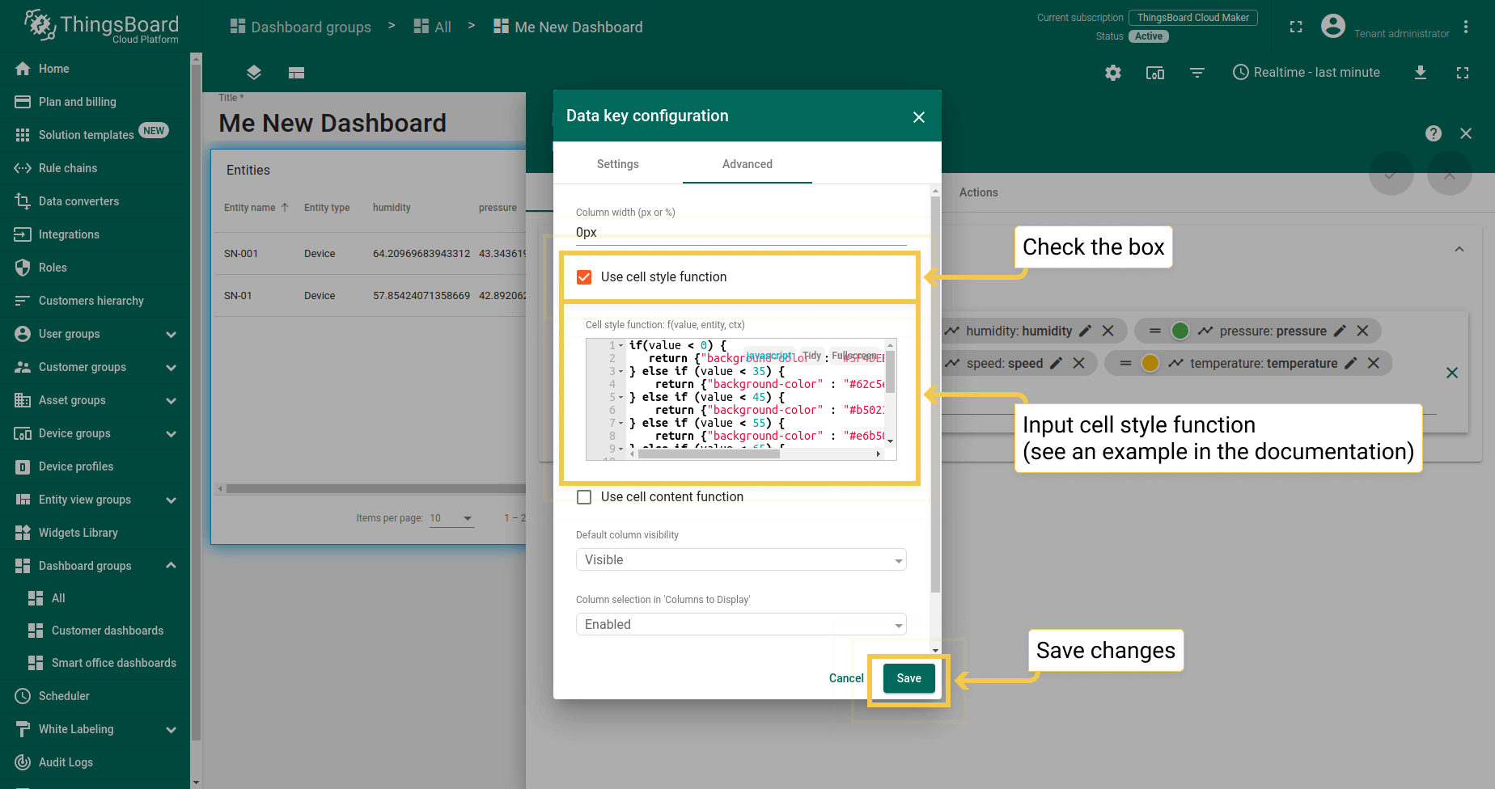
Task: Collapse the datasource panel chevron
Action: pyautogui.click(x=1459, y=249)
